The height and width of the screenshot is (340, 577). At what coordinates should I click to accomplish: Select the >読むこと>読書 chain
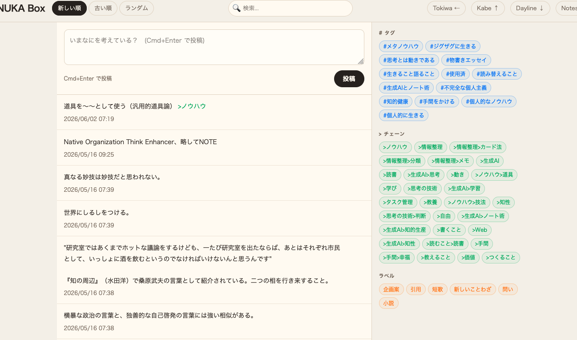pos(445,244)
